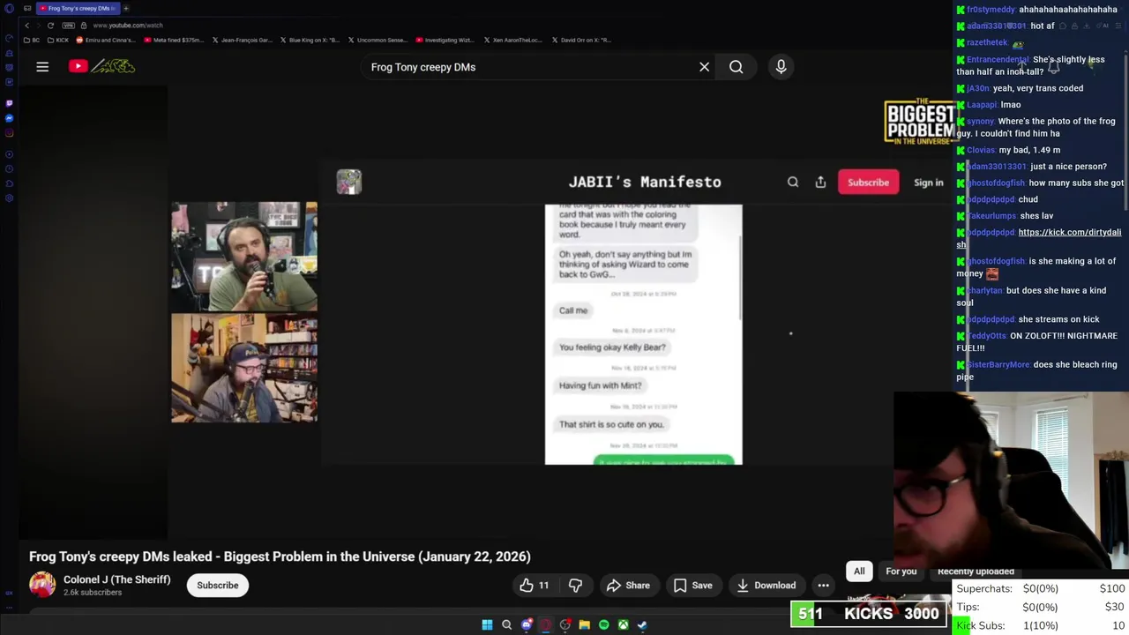Image resolution: width=1129 pixels, height=635 pixels.
Task: Select the For you filter chip
Action: pyautogui.click(x=901, y=571)
